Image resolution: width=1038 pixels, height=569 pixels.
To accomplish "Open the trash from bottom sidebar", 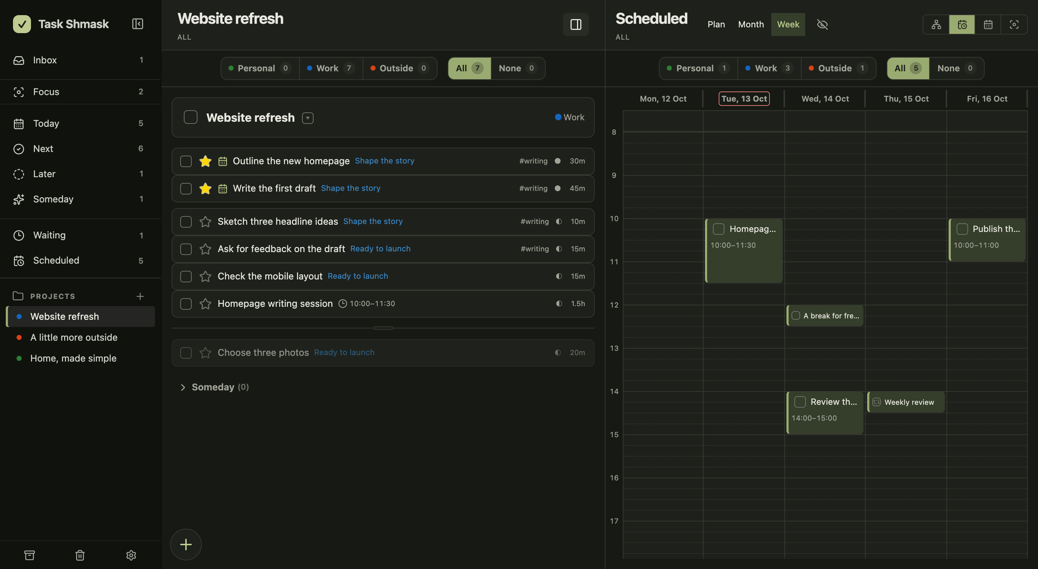I will pyautogui.click(x=80, y=555).
